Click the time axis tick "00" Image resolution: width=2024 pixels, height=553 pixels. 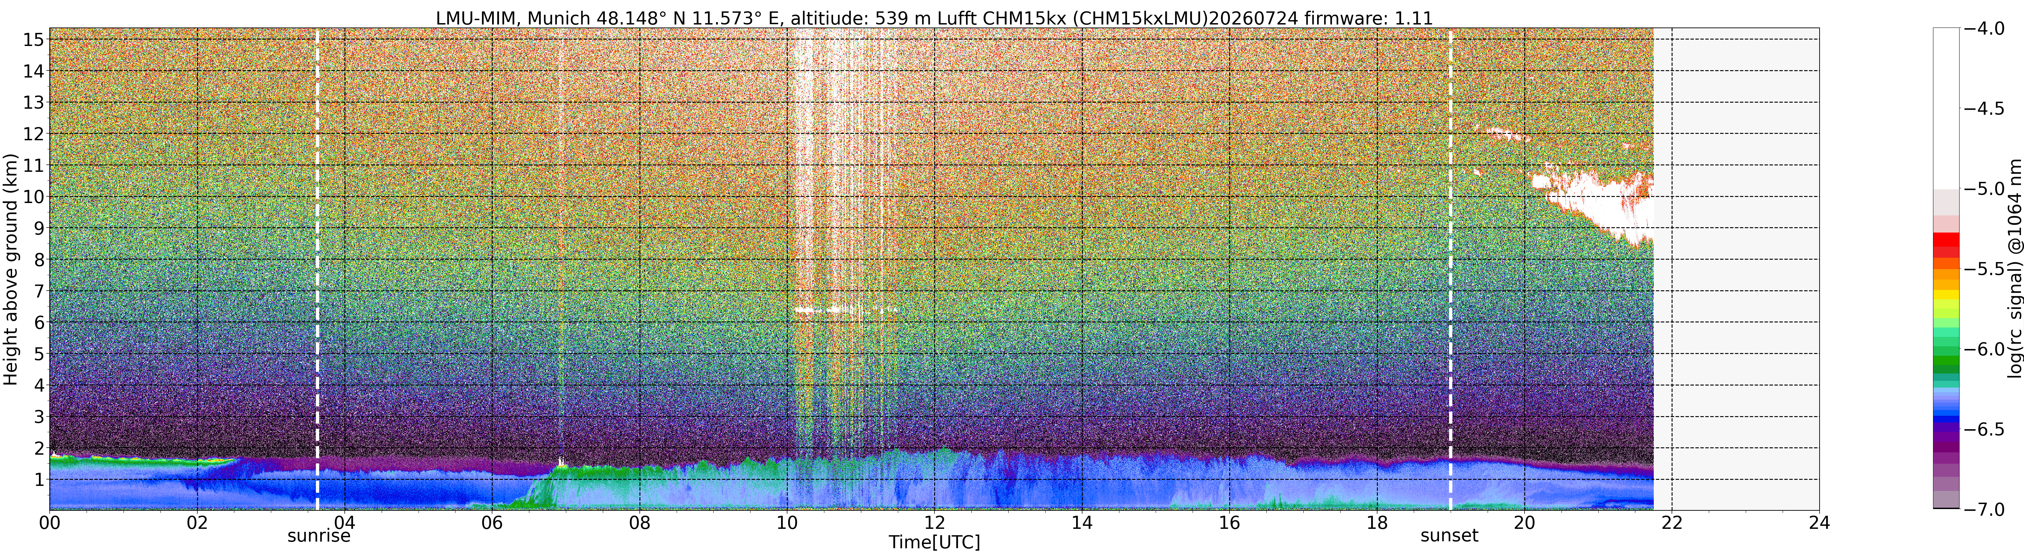[x=49, y=523]
